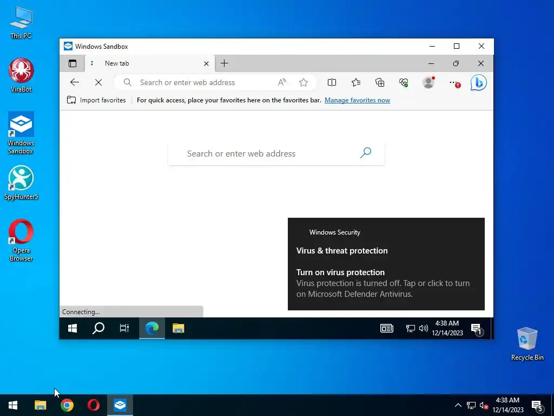Launch Google Chrome from host taskbar
This screenshot has width=554, height=416.
67,405
